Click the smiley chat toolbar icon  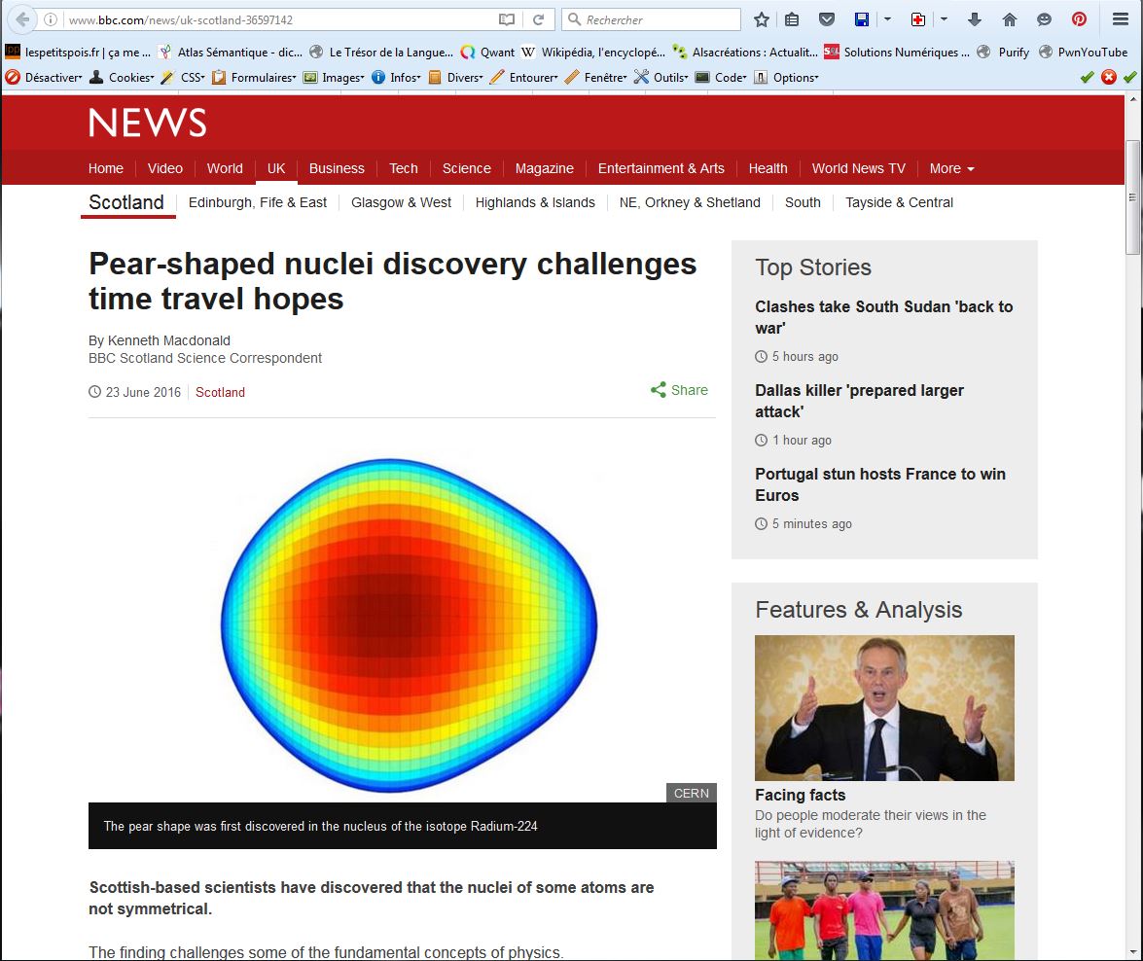(x=1045, y=19)
